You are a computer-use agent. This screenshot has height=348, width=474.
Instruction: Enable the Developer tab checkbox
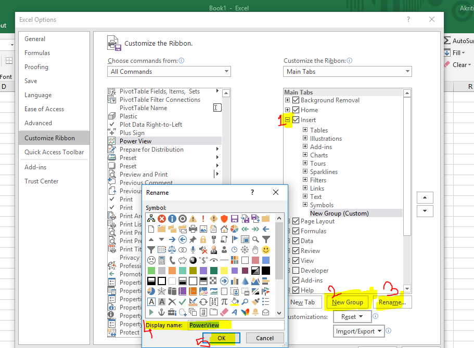click(x=296, y=271)
